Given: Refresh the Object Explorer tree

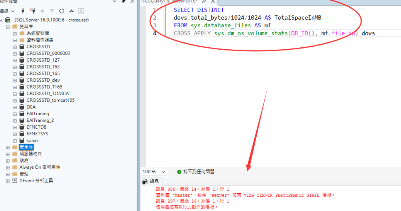Looking at the screenshot, I should pos(62,11).
